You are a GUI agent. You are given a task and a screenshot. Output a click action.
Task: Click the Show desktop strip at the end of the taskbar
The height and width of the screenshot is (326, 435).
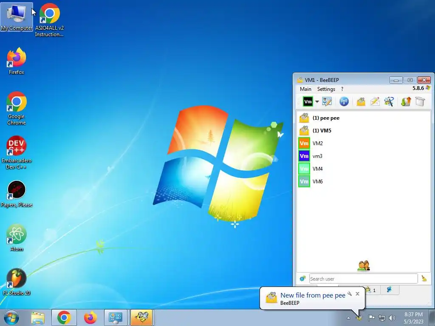[x=432, y=318]
